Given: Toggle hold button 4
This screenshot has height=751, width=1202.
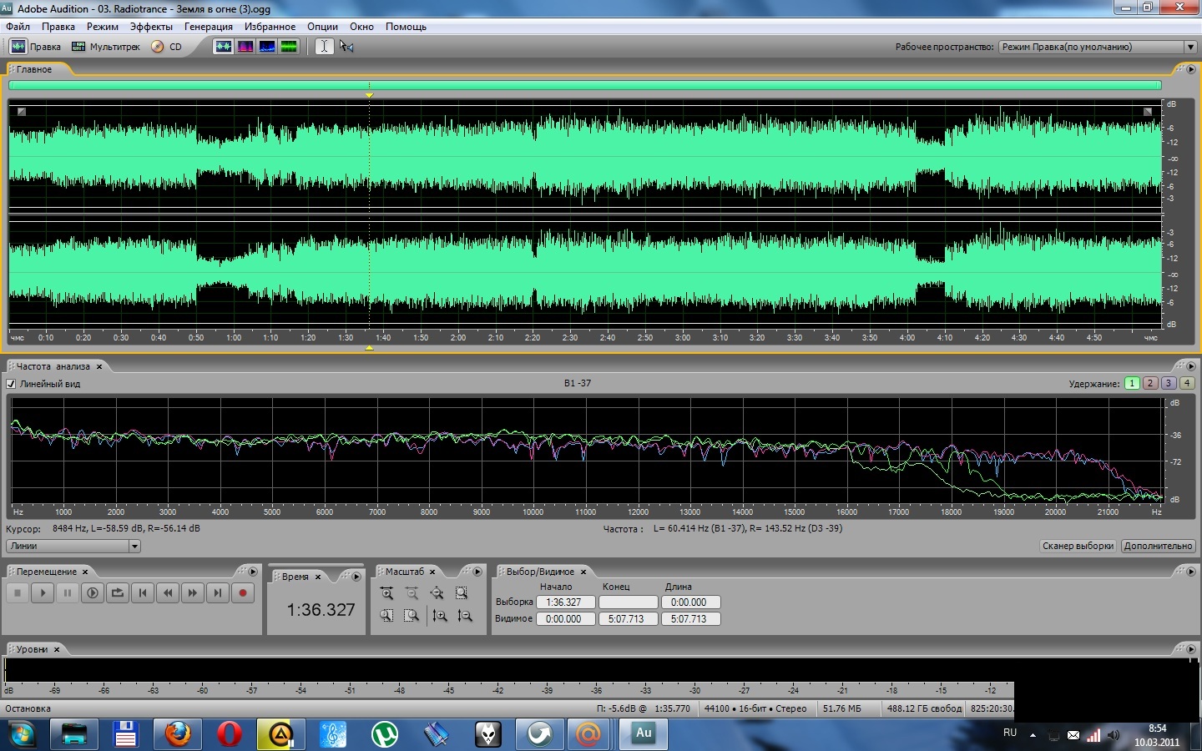Looking at the screenshot, I should click(x=1187, y=383).
